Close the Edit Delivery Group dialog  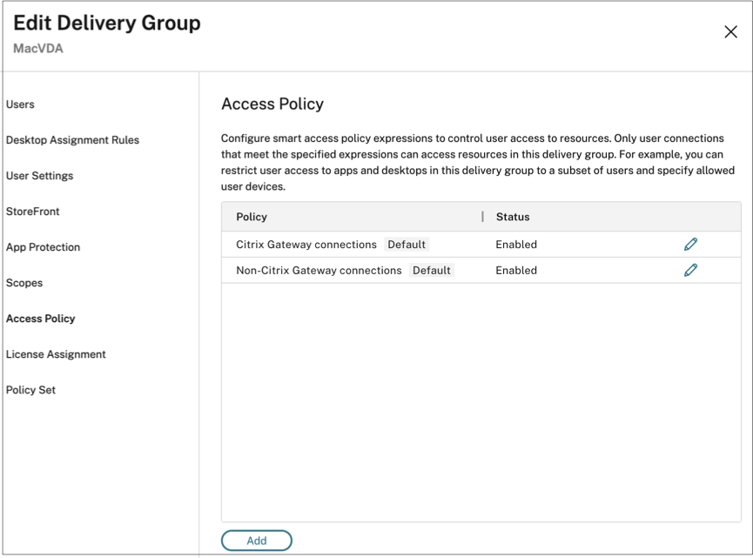[730, 32]
